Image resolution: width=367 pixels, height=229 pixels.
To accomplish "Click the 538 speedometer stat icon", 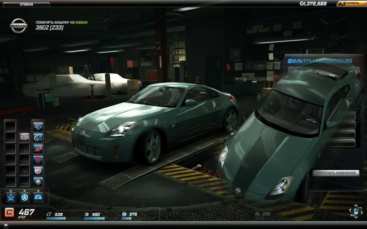I will point(49,214).
